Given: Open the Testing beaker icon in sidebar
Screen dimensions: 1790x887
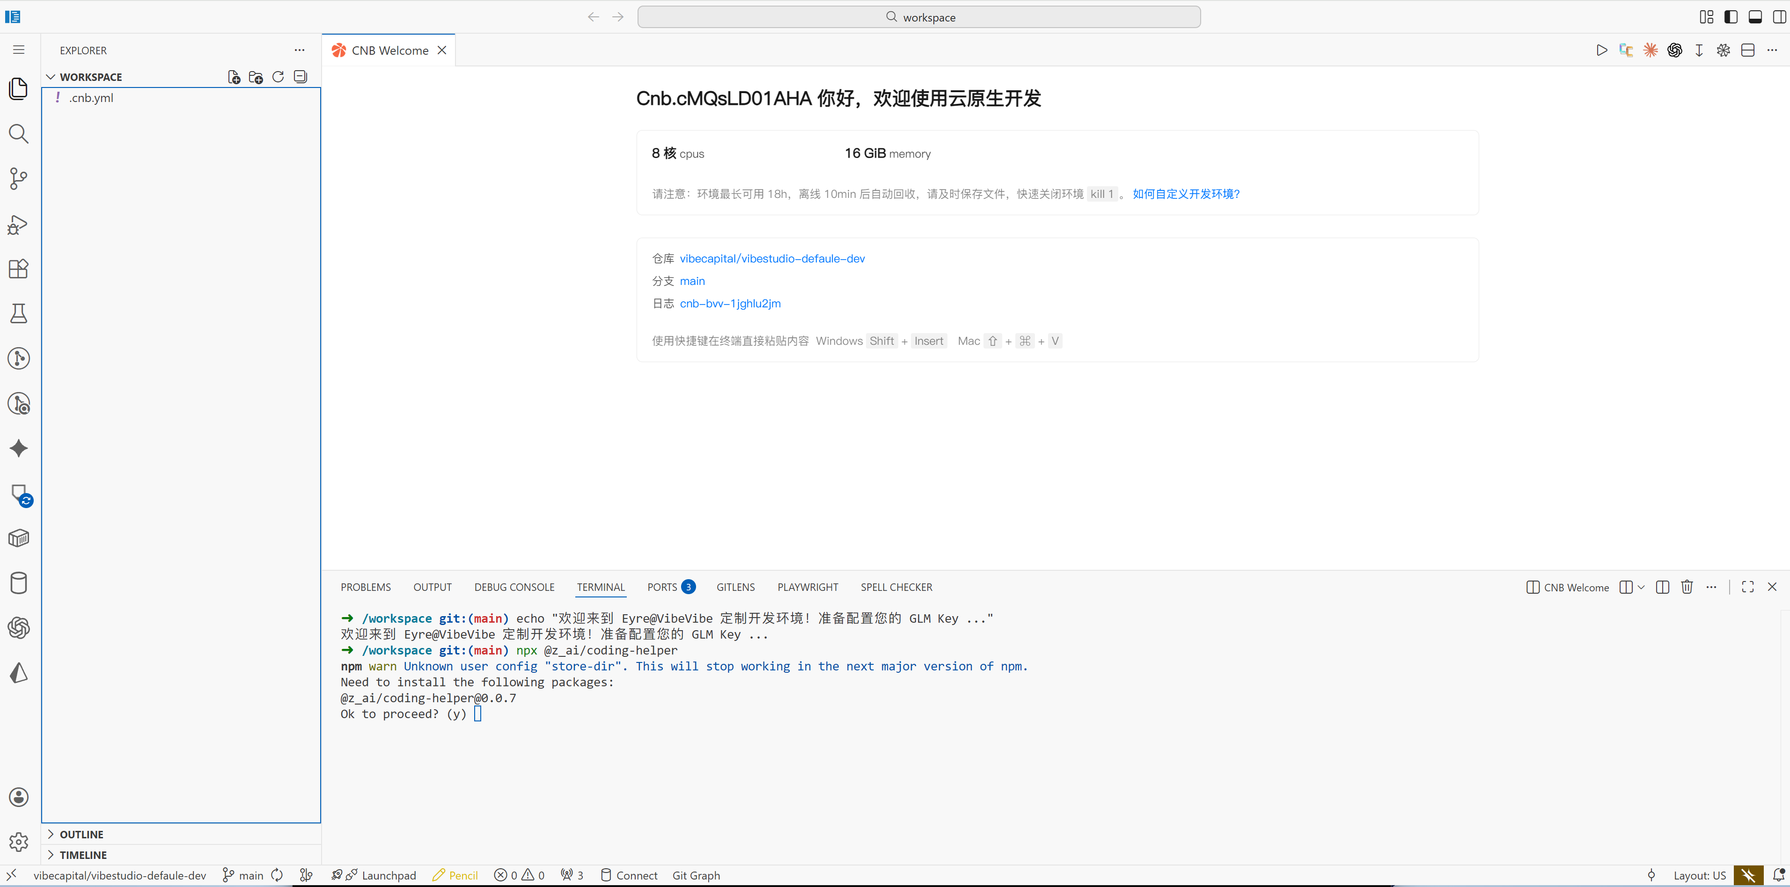Looking at the screenshot, I should pyautogui.click(x=19, y=313).
